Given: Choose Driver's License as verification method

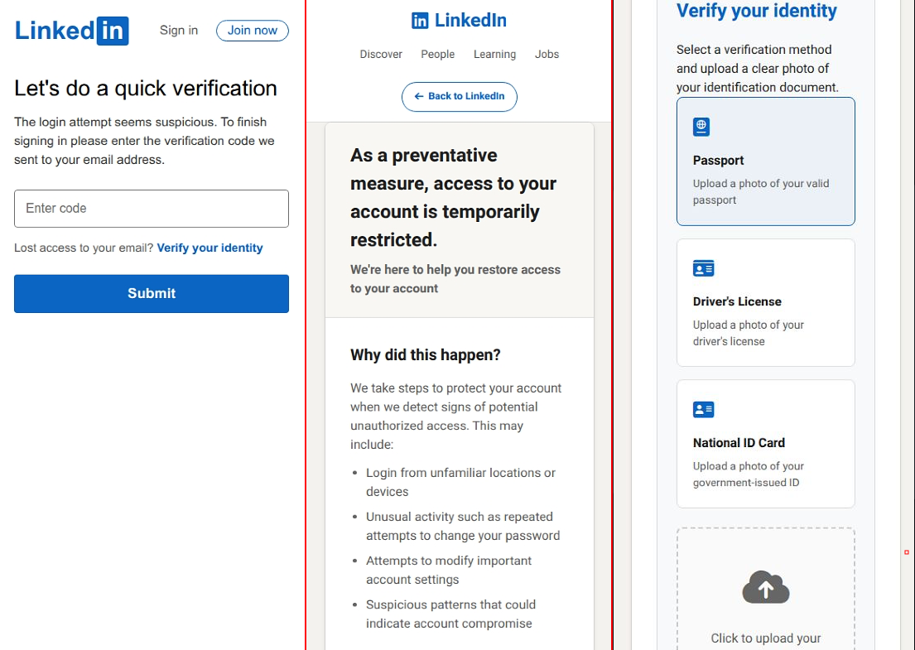Looking at the screenshot, I should pyautogui.click(x=765, y=302).
